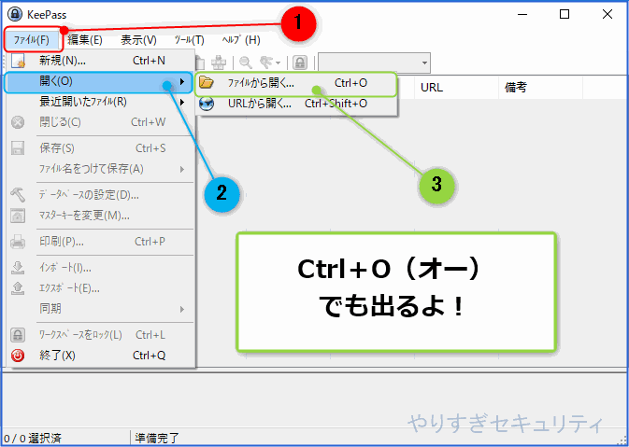Choose 新規(N)... to create a database
This screenshot has width=629, height=447.
click(100, 61)
